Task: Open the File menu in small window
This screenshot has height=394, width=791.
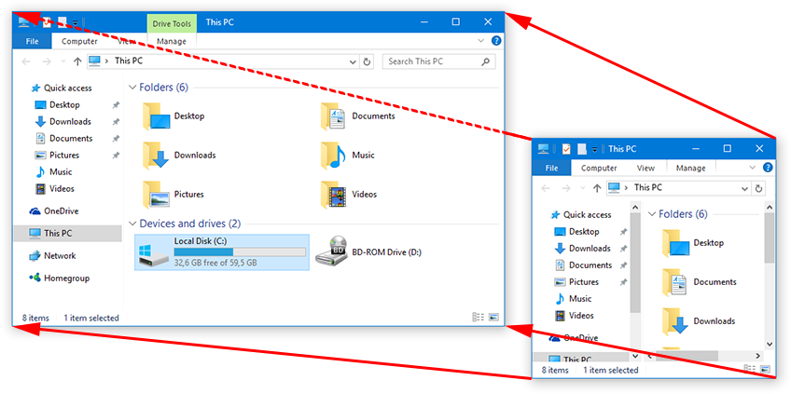Action: pyautogui.click(x=551, y=169)
